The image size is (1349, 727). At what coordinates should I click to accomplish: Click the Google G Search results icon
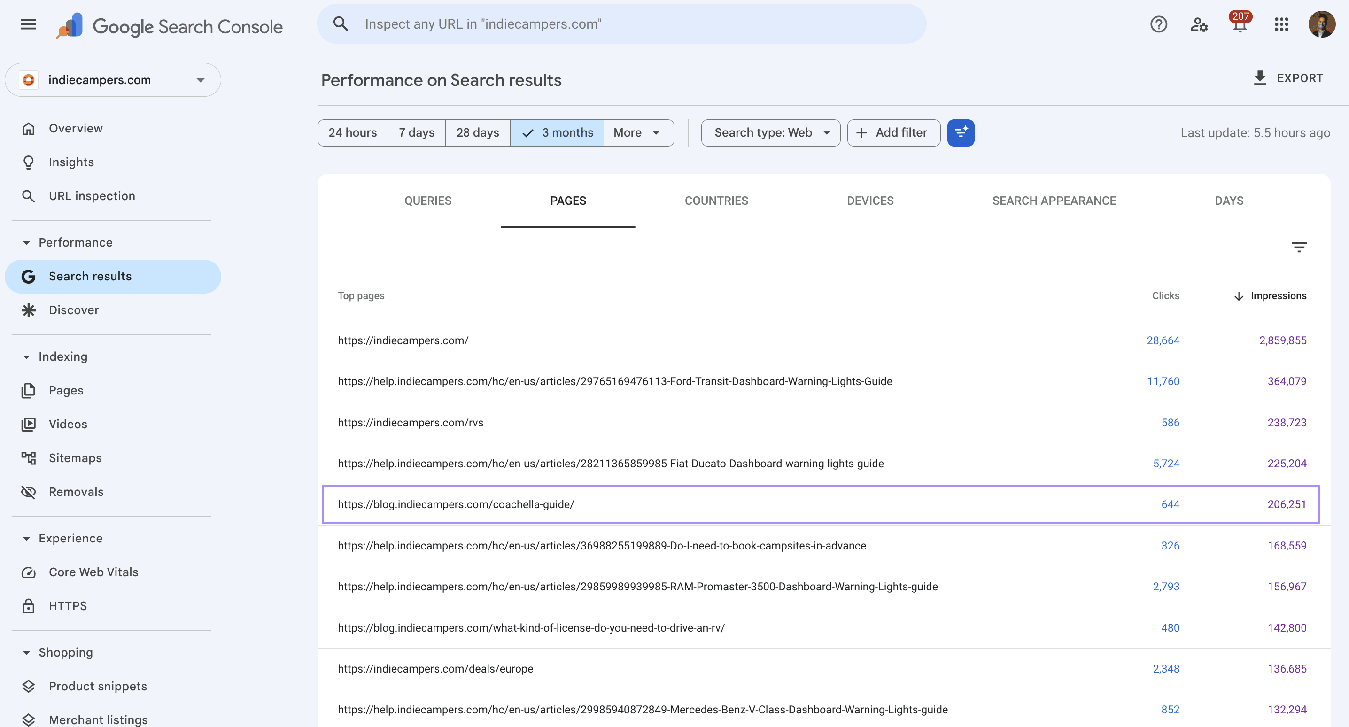pos(28,277)
